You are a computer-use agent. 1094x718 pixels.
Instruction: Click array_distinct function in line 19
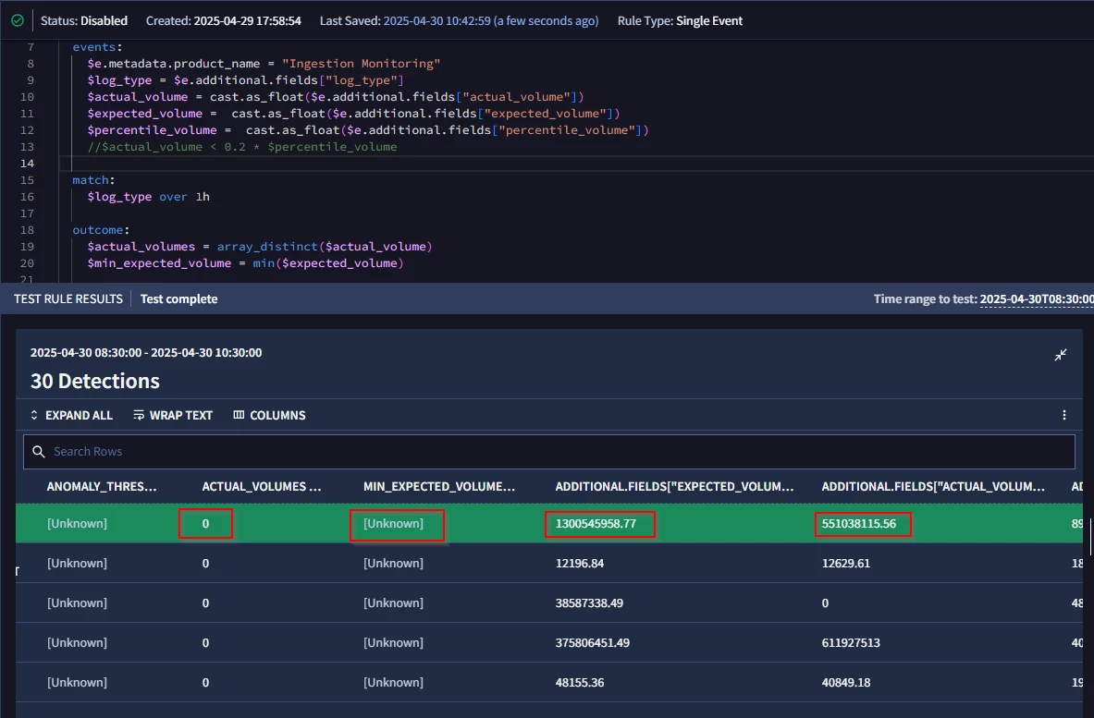pyautogui.click(x=267, y=247)
